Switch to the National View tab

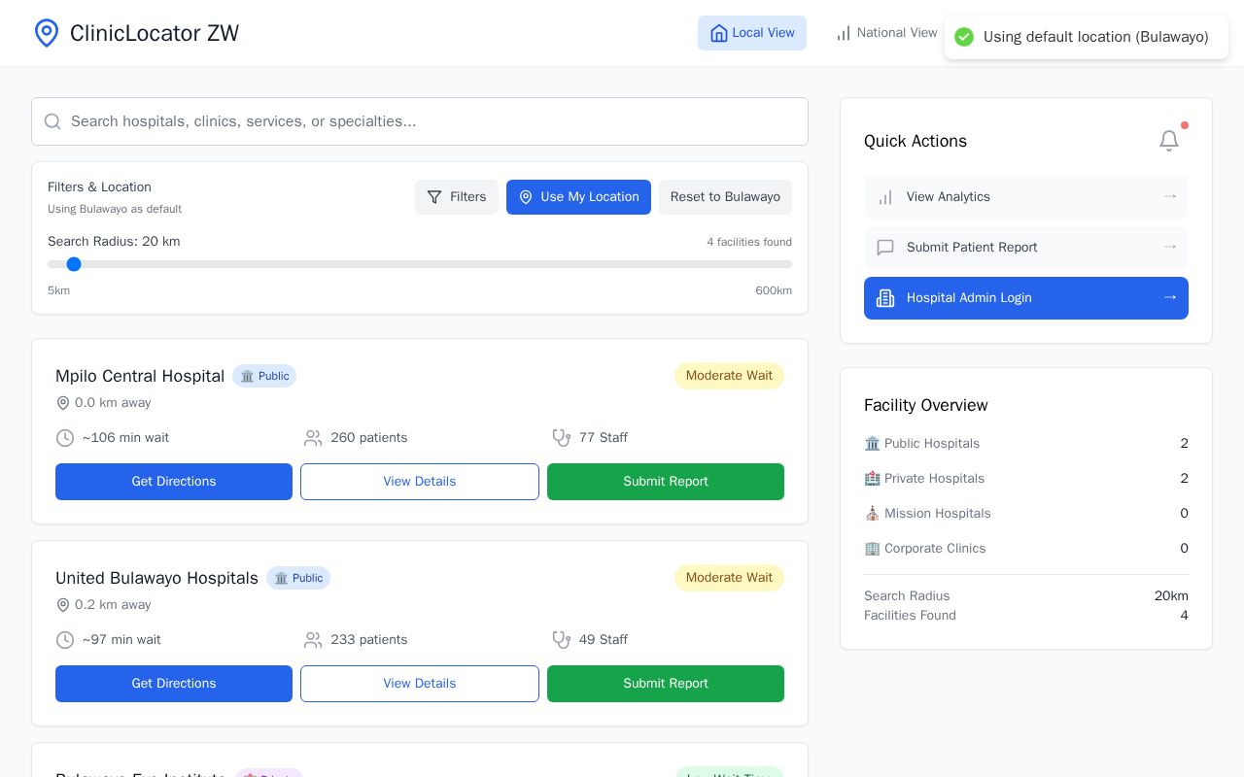tap(886, 33)
